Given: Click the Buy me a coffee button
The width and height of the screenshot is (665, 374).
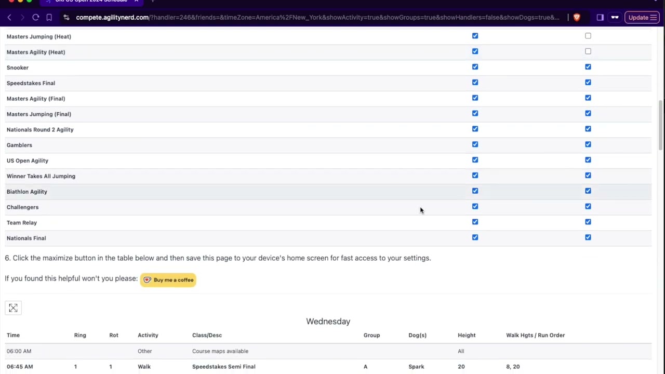Looking at the screenshot, I should click(168, 280).
